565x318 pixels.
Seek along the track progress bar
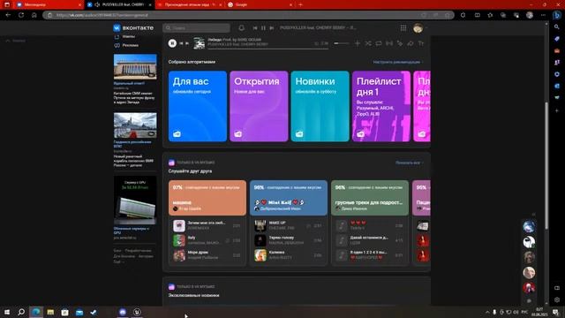(x=267, y=49)
